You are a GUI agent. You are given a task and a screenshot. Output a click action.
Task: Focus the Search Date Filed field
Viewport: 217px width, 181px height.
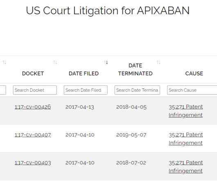(x=86, y=90)
